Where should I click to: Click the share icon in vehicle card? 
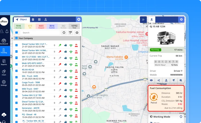pos(159,80)
